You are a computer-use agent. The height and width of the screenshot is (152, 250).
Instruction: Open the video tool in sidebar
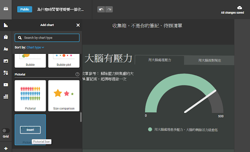[x=6, y=85]
